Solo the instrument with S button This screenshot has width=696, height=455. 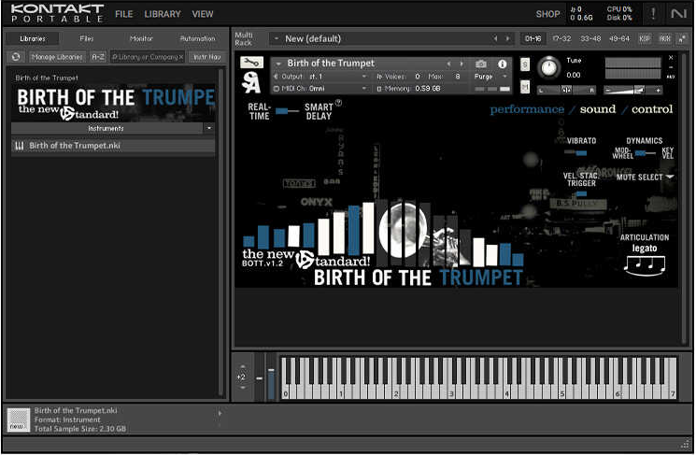pyautogui.click(x=525, y=64)
